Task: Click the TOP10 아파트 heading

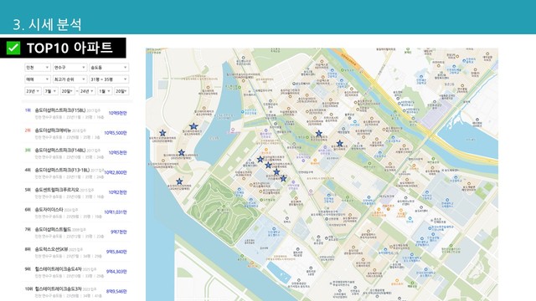Action: [x=70, y=48]
